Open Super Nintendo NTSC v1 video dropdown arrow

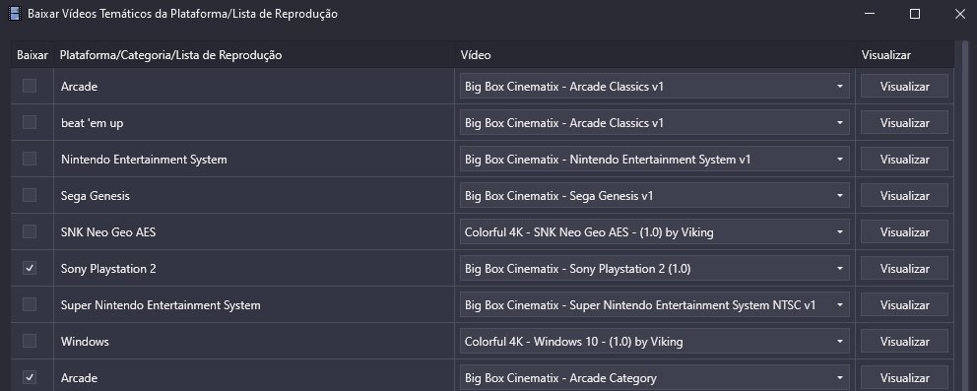click(840, 305)
